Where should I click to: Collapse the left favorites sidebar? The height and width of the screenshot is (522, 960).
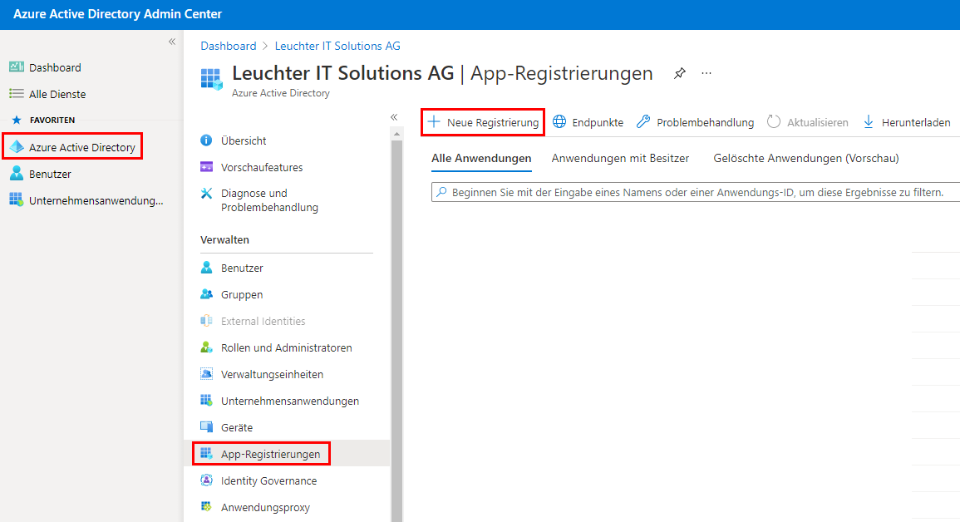point(172,42)
